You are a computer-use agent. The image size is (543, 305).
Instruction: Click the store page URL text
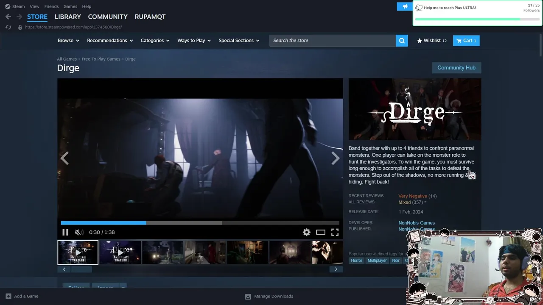coord(73,27)
